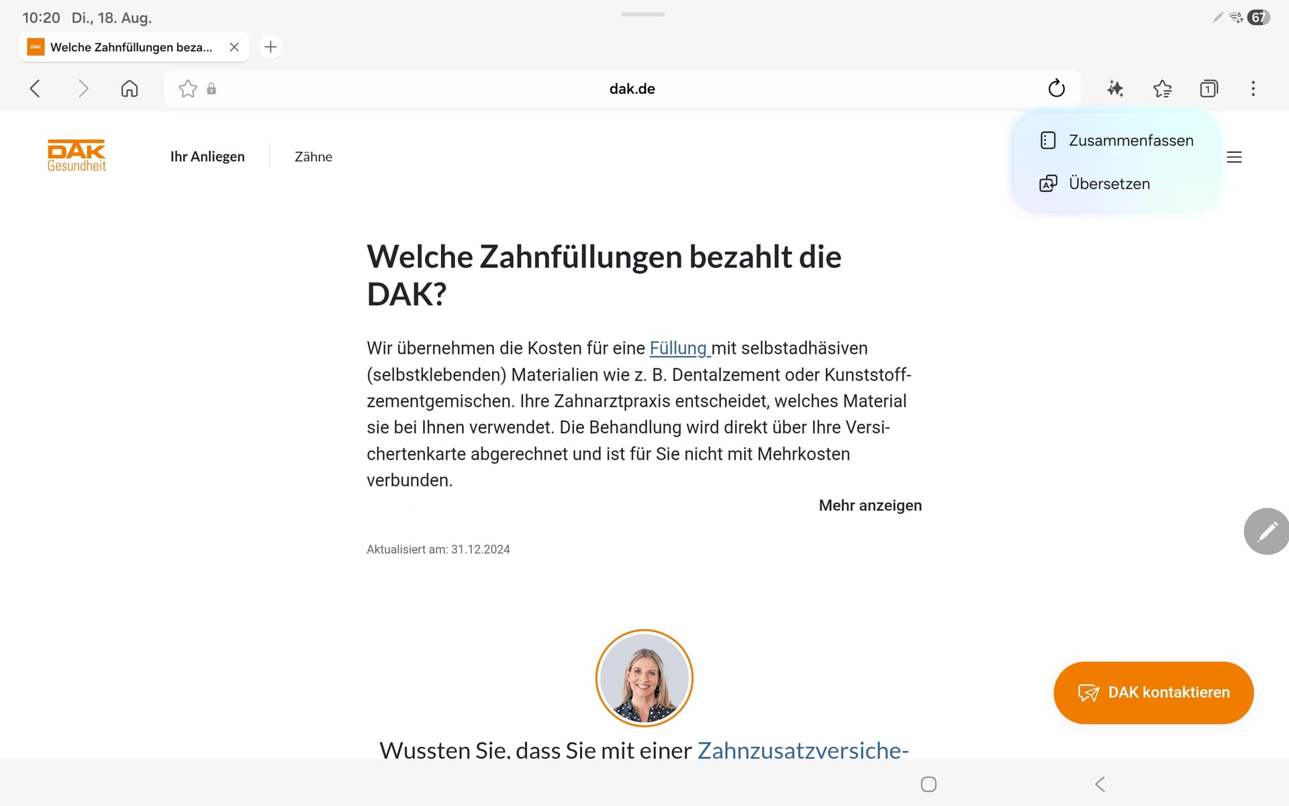The width and height of the screenshot is (1289, 806).
Task: Select Zusammenfassen from the popup
Action: click(1116, 140)
